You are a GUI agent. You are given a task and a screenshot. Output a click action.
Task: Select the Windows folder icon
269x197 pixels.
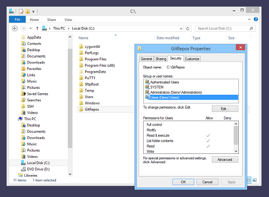[81, 103]
